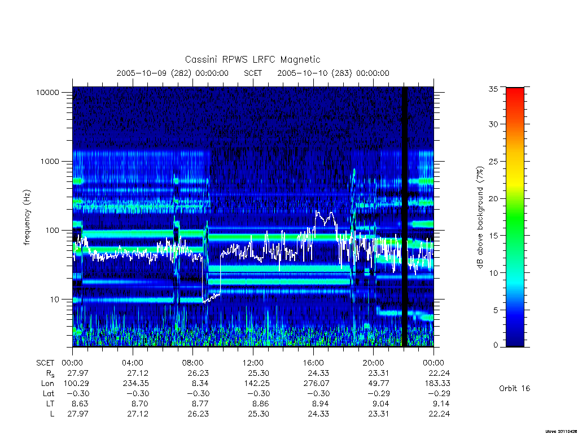Click the 10000 frequency tick label
Image resolution: width=578 pixels, height=434 pixels.
pos(47,93)
